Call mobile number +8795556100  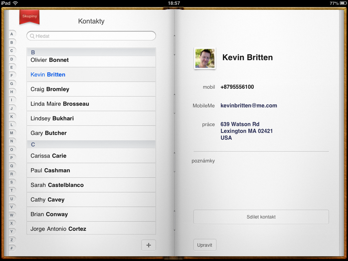[x=236, y=87]
